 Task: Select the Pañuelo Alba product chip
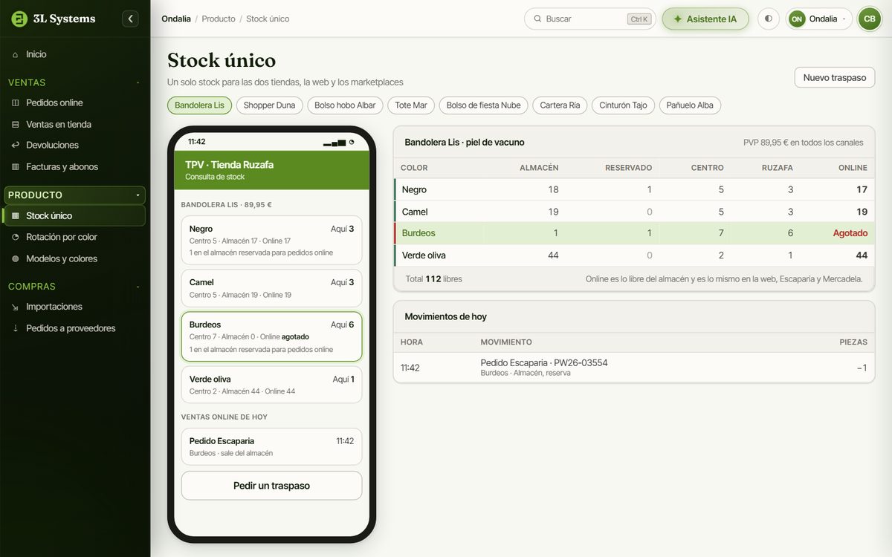point(690,105)
